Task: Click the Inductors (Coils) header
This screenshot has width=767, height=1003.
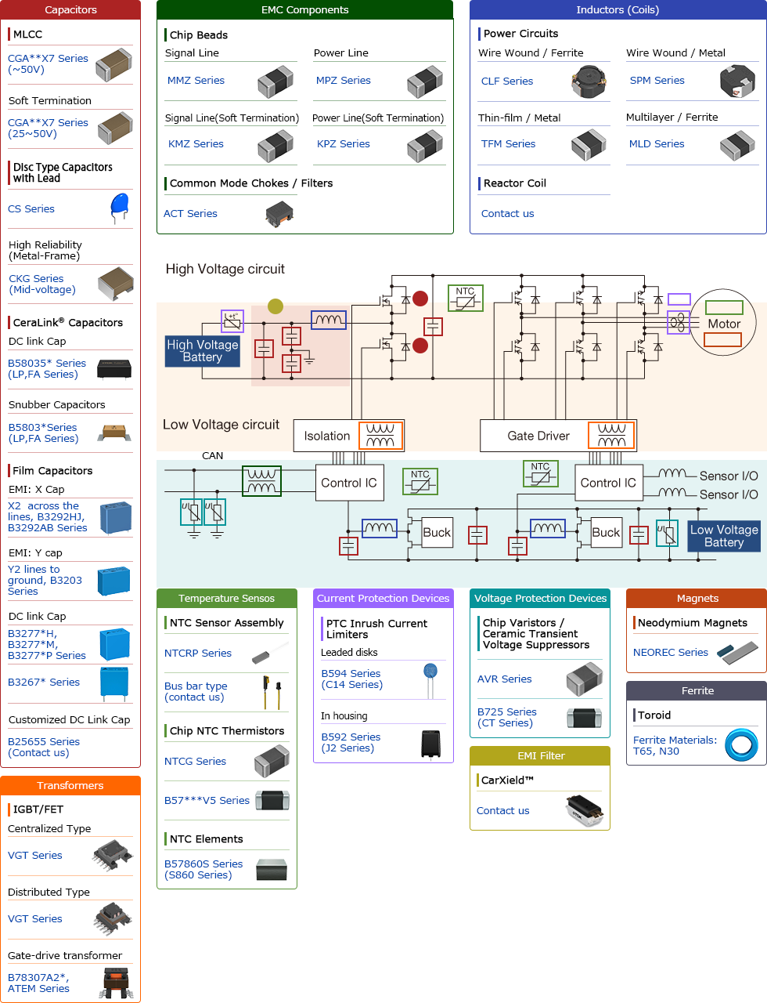Action: pos(617,9)
